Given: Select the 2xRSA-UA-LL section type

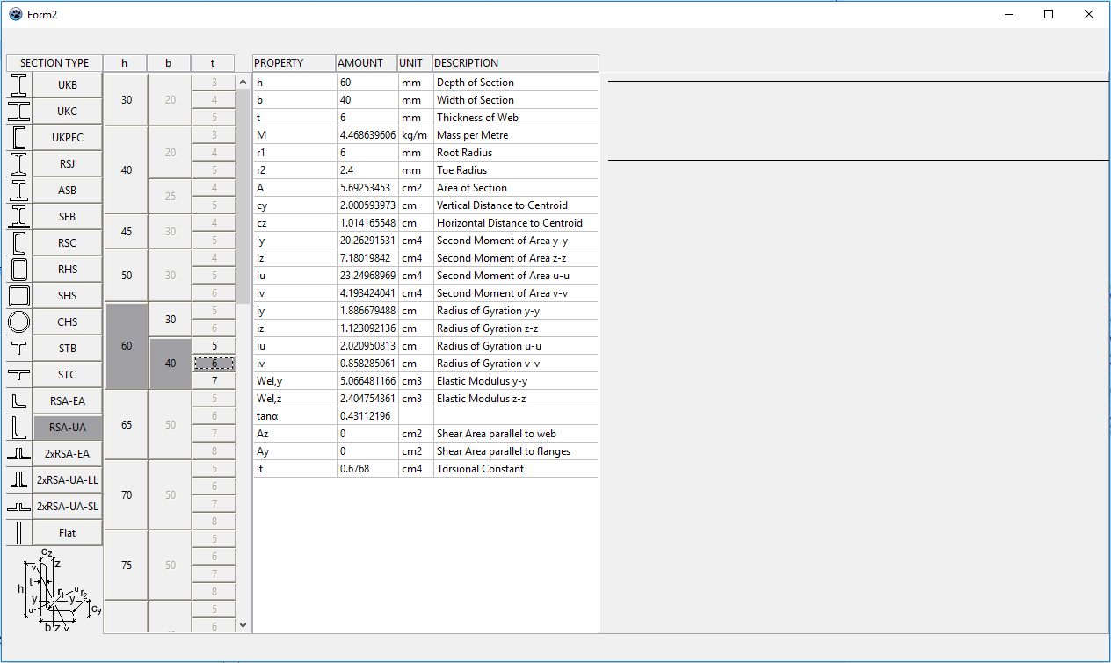Looking at the screenshot, I should [68, 480].
